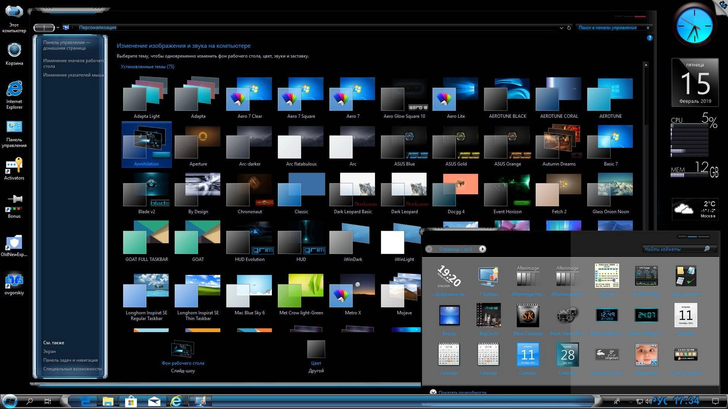Select the Clipboarder gadget
Image resolution: width=728 pixels, height=409 pixels.
click(x=646, y=355)
